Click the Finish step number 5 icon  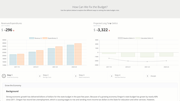click(x=147, y=76)
